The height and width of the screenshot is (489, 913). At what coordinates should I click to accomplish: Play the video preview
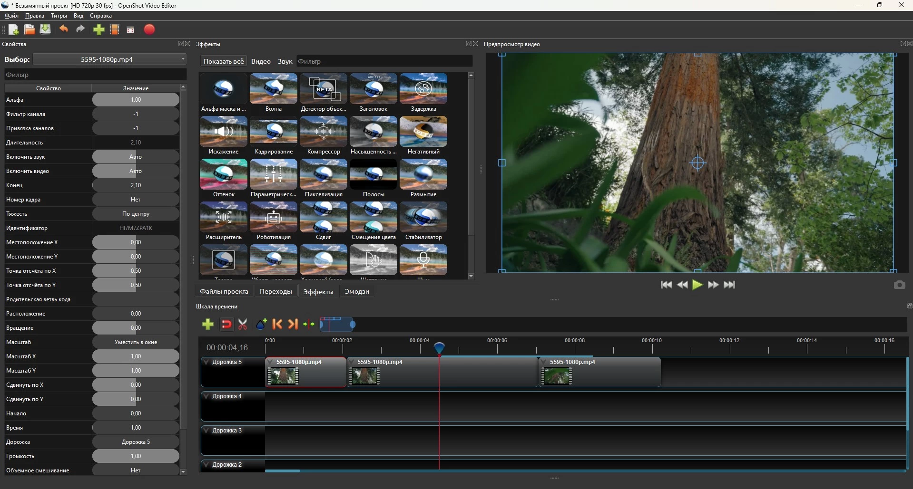(697, 285)
